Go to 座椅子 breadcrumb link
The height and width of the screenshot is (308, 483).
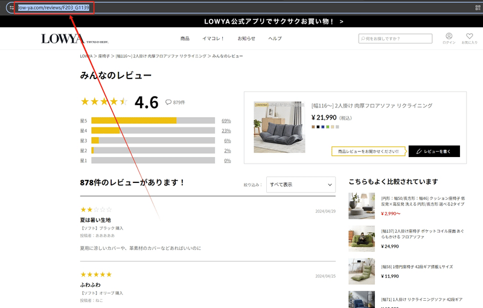[x=104, y=56]
